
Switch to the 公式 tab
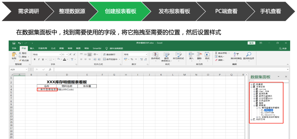click(53, 48)
